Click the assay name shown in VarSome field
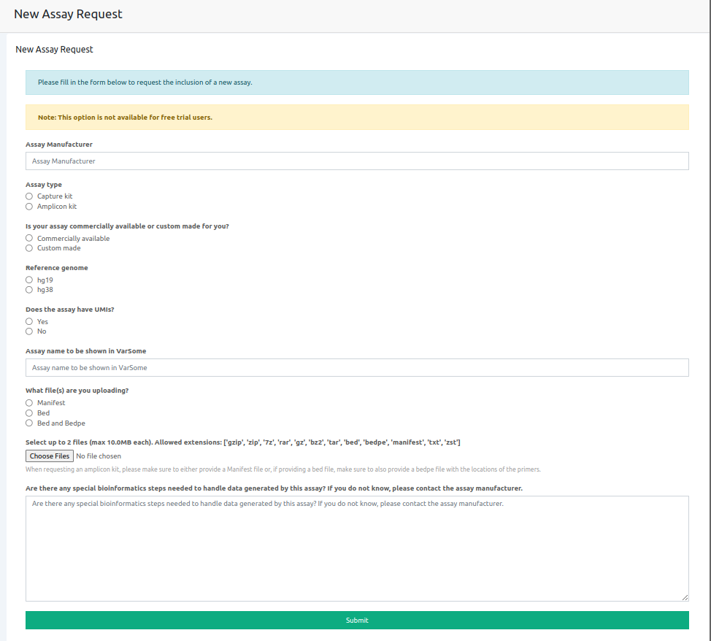 [357, 368]
